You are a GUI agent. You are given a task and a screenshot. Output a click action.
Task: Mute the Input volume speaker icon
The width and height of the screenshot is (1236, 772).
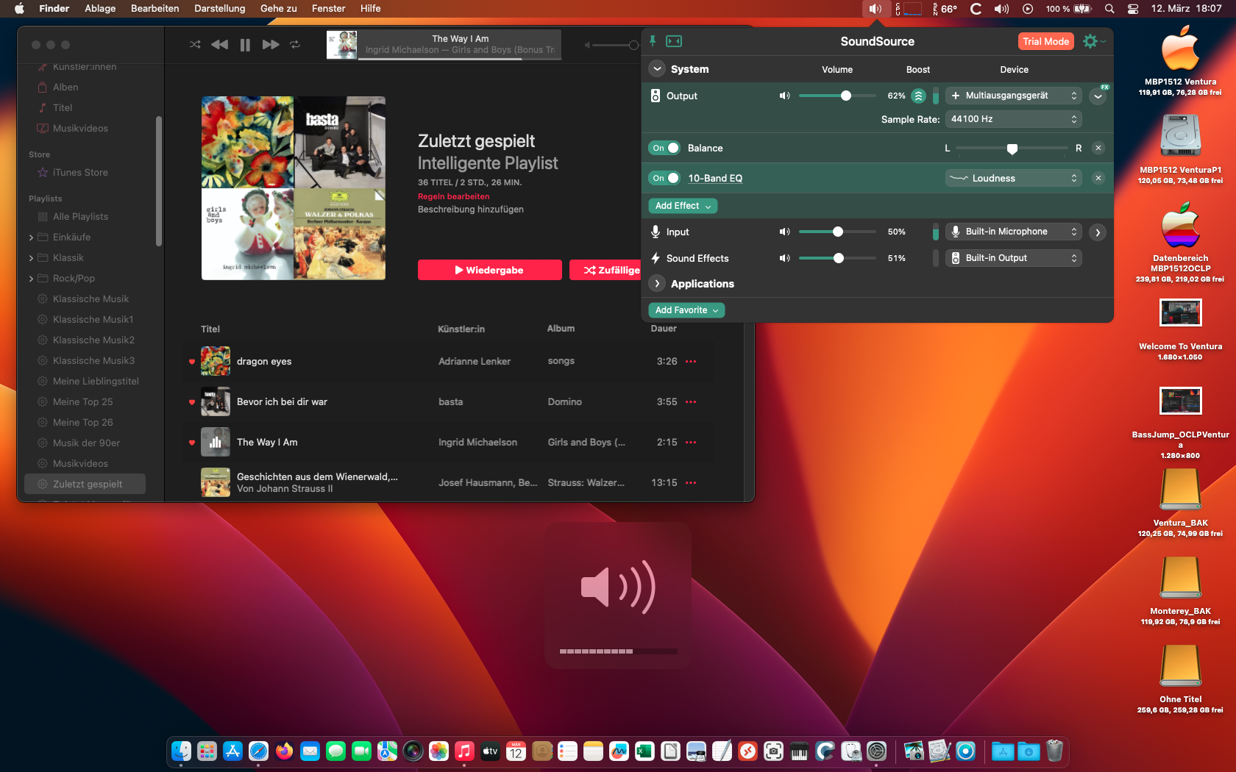click(x=784, y=232)
